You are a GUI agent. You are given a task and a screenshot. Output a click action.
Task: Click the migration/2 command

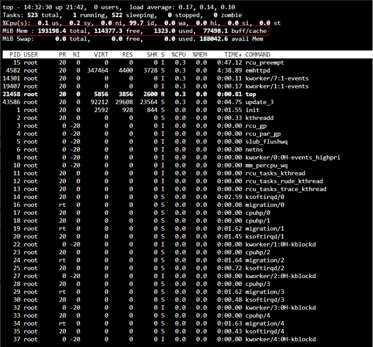(x=265, y=260)
